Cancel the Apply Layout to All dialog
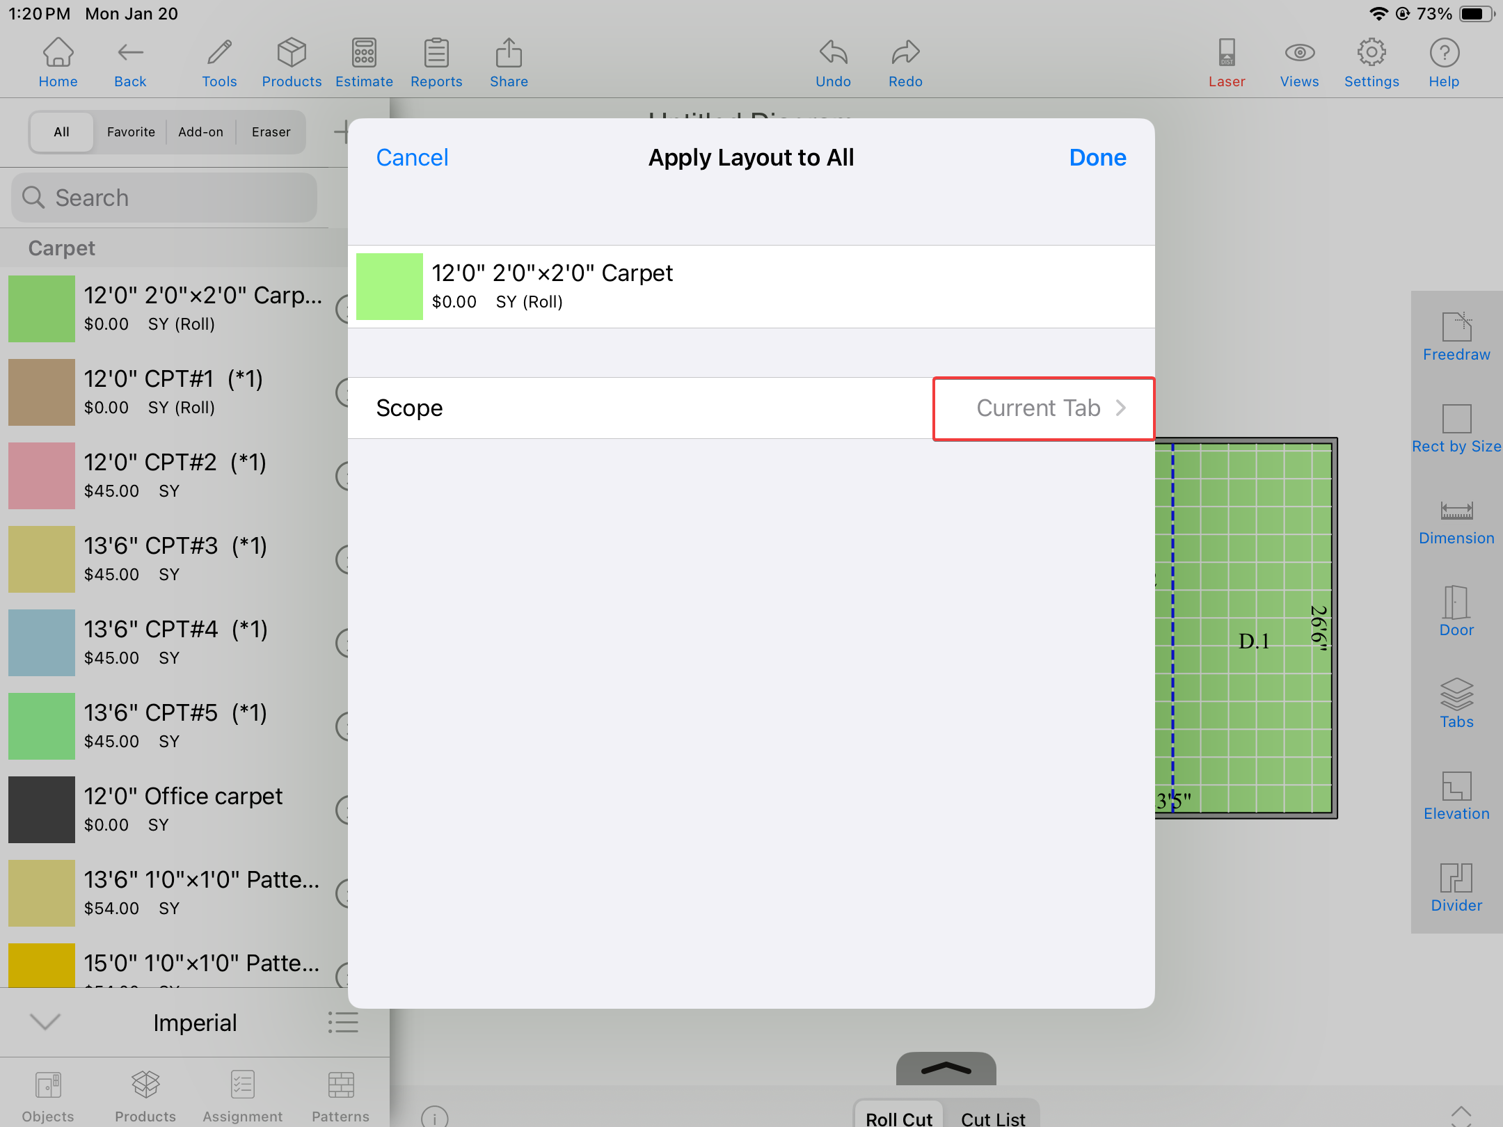Image resolution: width=1503 pixels, height=1127 pixels. 412,158
